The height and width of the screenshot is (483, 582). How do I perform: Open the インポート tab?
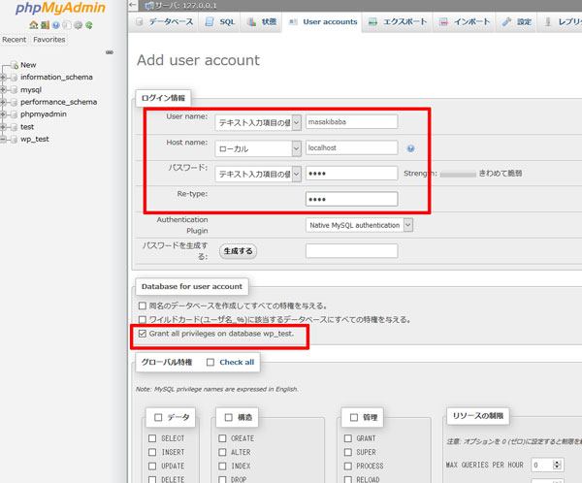coord(465,22)
